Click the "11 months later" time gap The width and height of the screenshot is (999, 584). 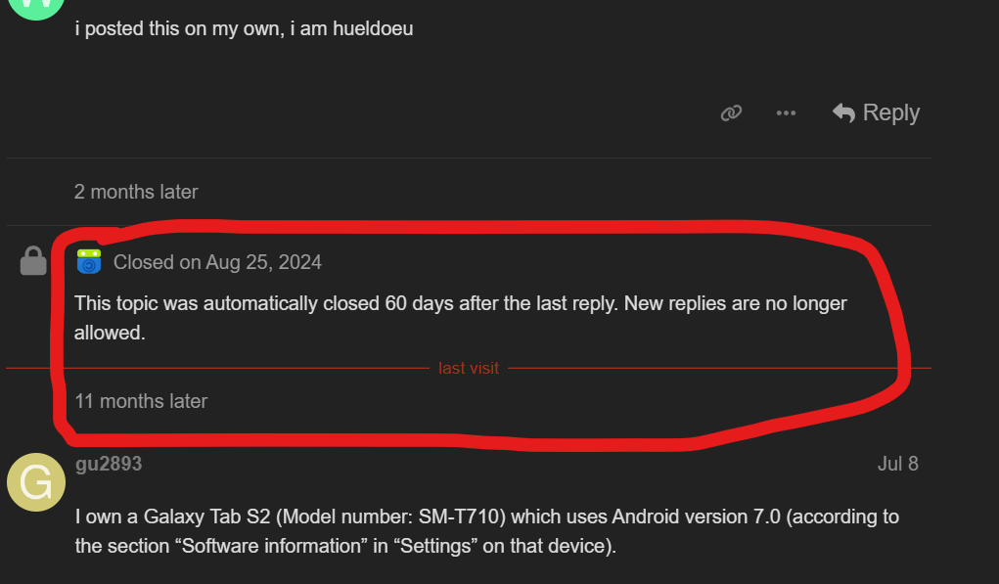tap(141, 401)
